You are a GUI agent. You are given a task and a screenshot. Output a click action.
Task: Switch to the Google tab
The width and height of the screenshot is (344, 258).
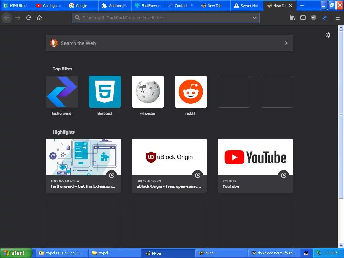(82, 6)
